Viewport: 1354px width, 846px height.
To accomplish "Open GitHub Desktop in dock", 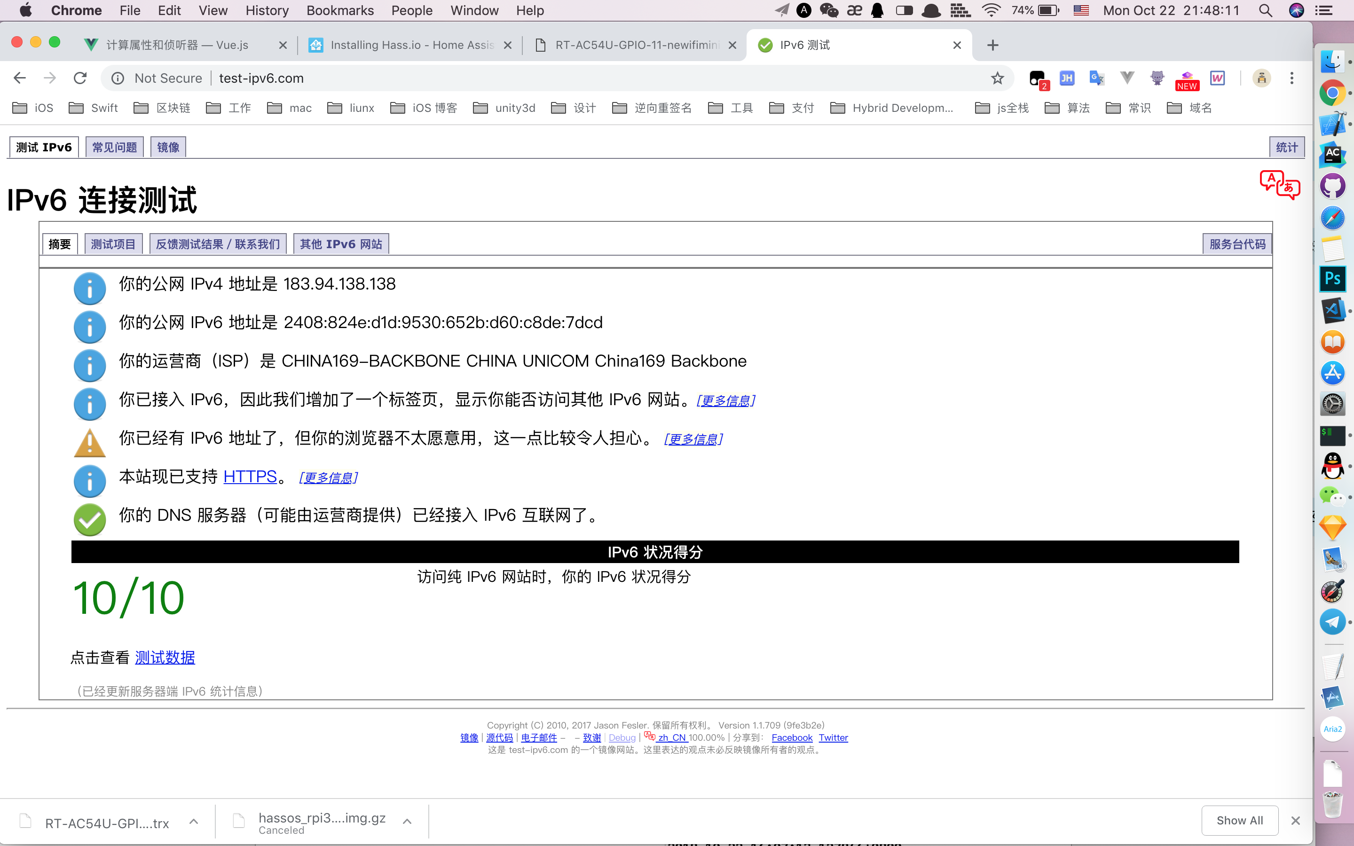I will 1332,186.
